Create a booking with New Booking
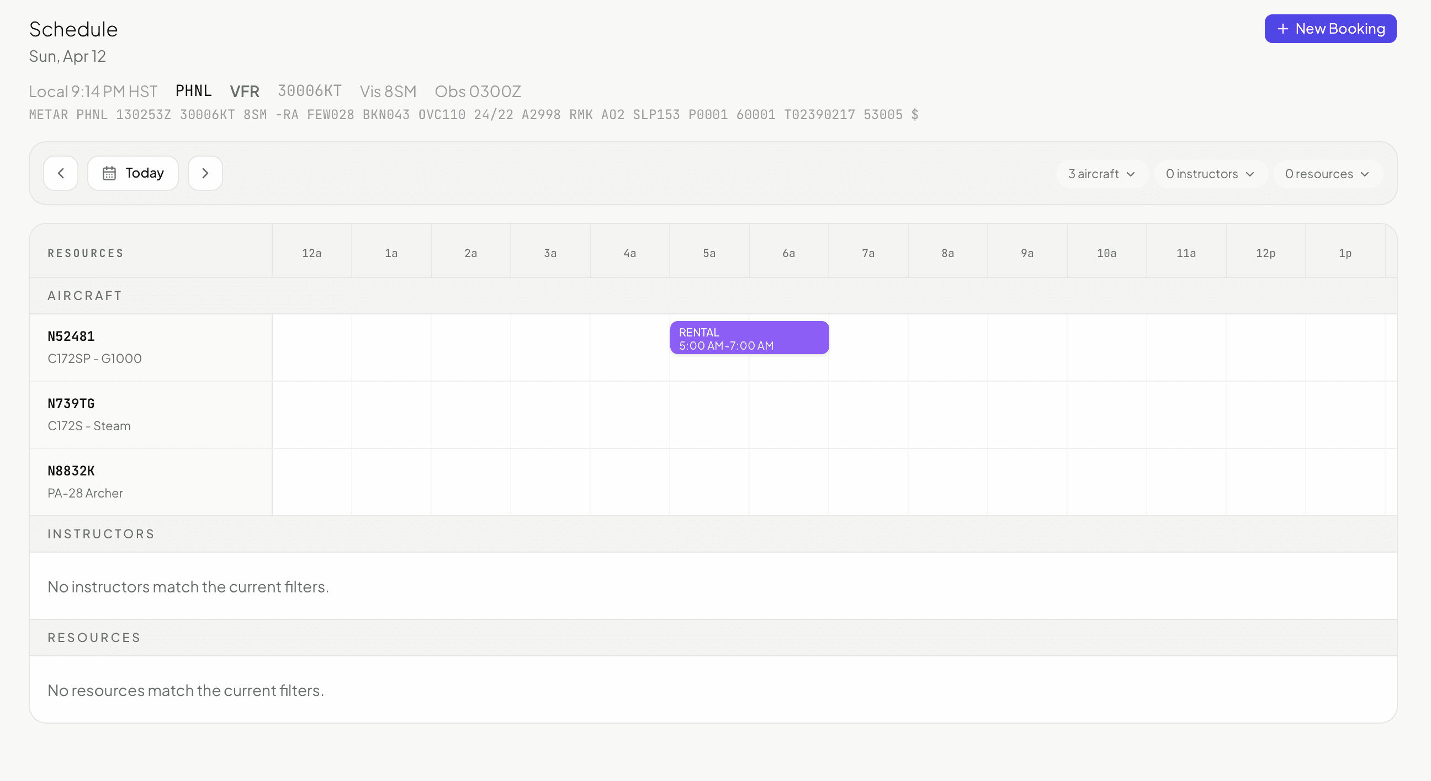Viewport: 1431px width, 781px height. [1330, 28]
